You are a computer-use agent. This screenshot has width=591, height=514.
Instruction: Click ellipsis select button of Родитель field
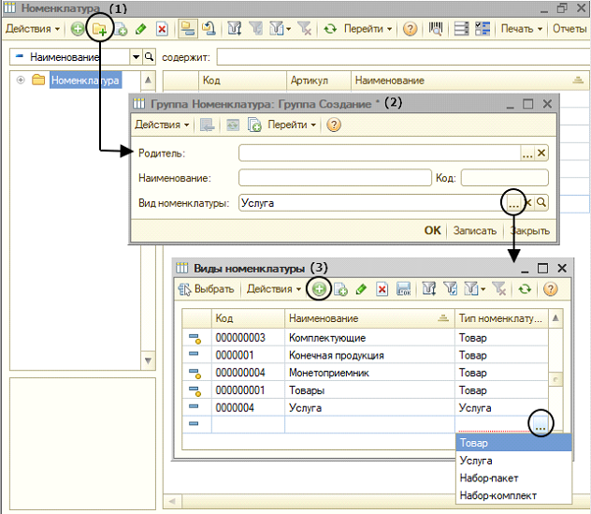[x=527, y=154]
